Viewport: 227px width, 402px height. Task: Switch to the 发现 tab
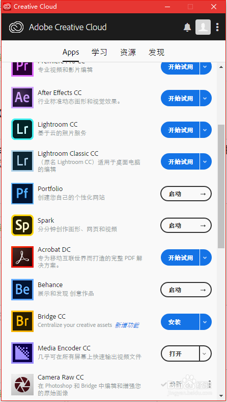[157, 52]
